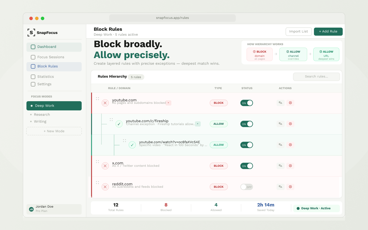Screen dimensions: 368x230
Task: Edit the x.com rule using the pencil icon
Action: tap(280, 166)
